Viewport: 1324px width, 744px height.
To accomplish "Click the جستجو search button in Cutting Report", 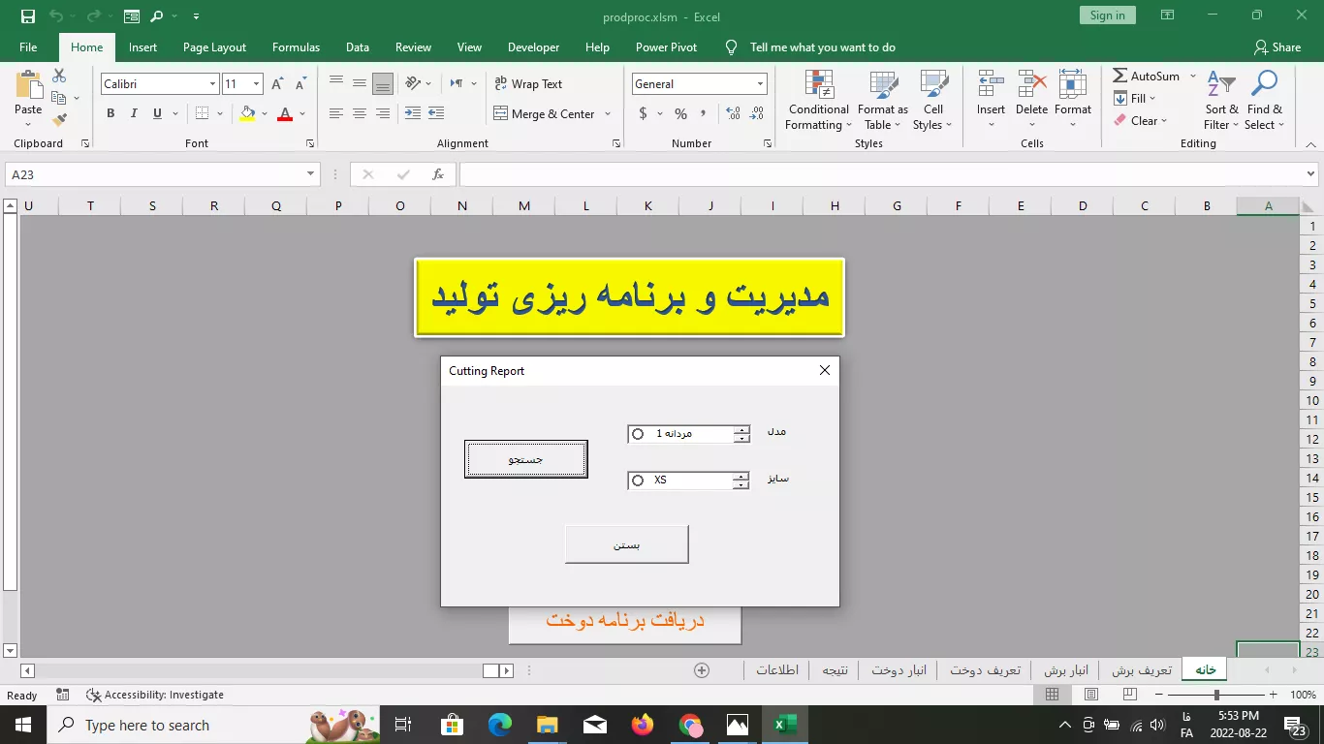I will 525,459.
